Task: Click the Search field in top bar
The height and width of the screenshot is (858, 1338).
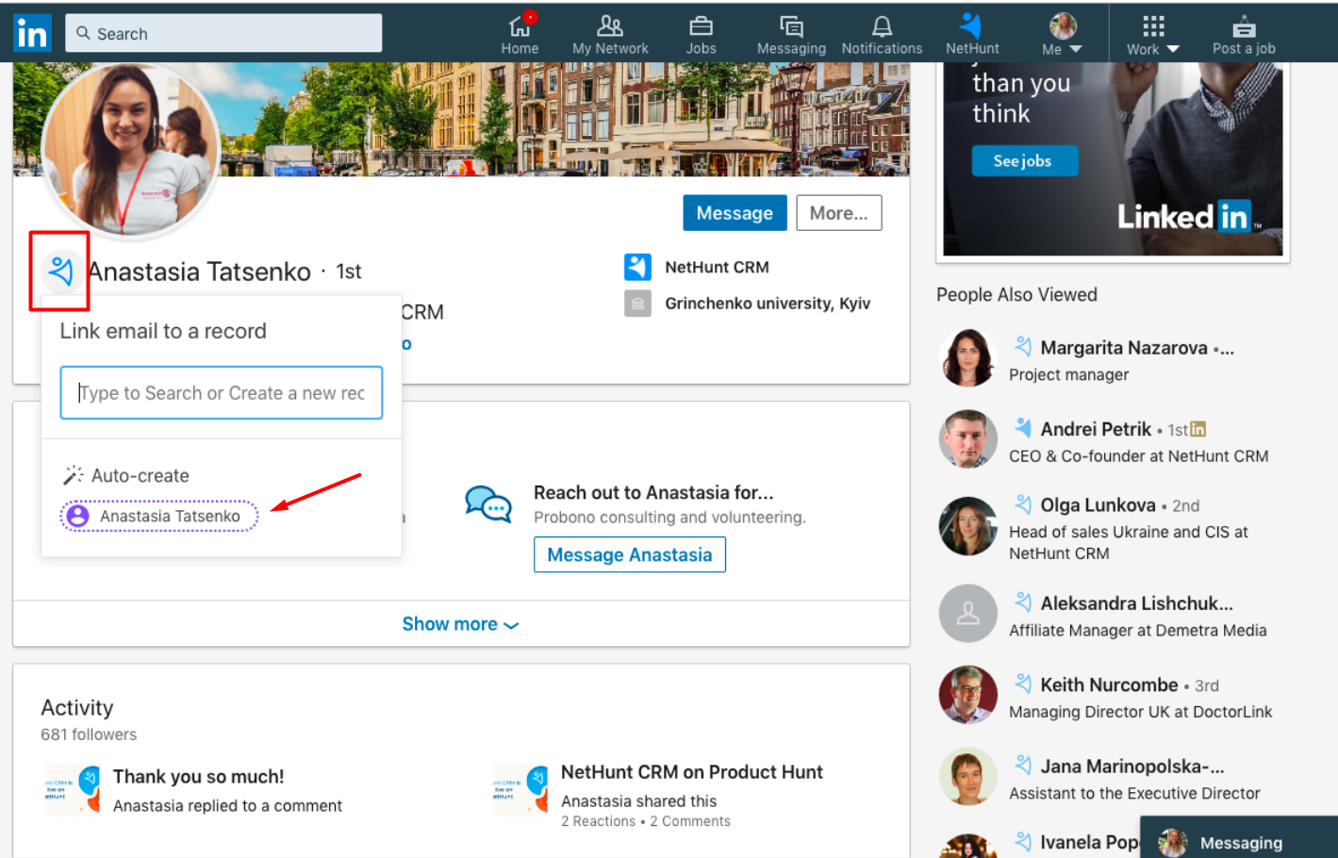Action: click(x=223, y=33)
